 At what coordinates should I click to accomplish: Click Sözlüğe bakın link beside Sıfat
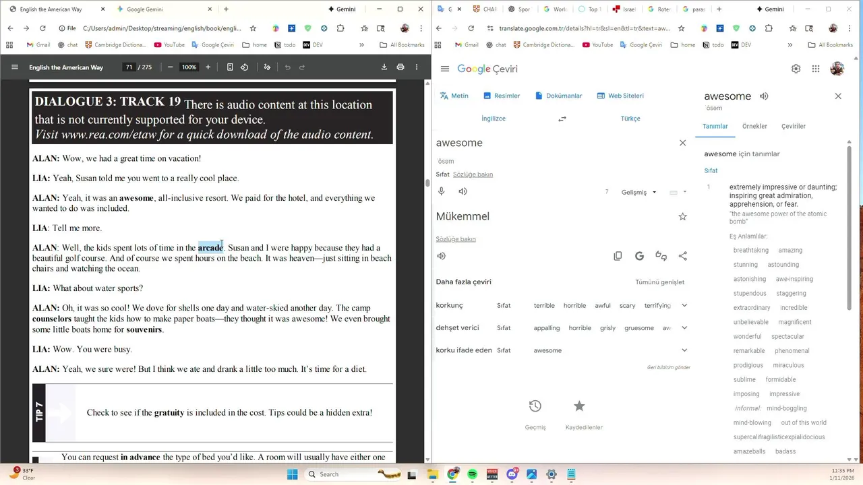point(473,174)
